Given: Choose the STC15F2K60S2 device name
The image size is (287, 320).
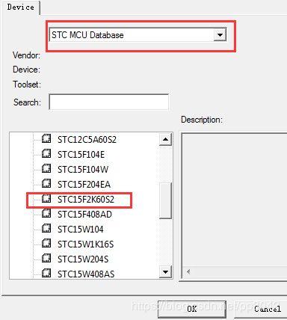Looking at the screenshot, I should point(86,200).
